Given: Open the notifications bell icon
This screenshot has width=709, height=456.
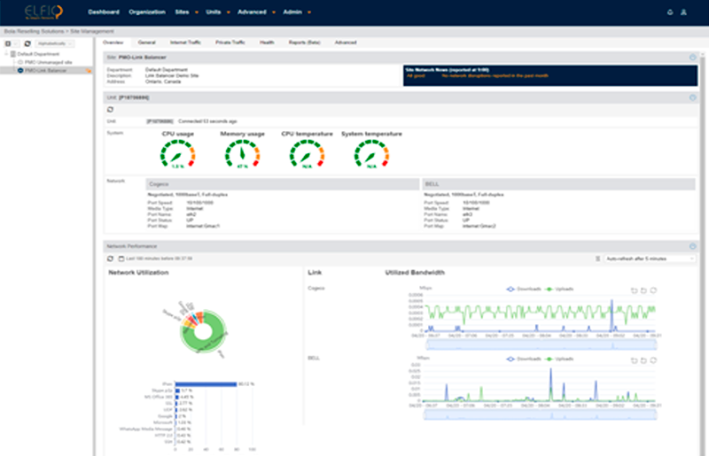Looking at the screenshot, I should click(669, 12).
